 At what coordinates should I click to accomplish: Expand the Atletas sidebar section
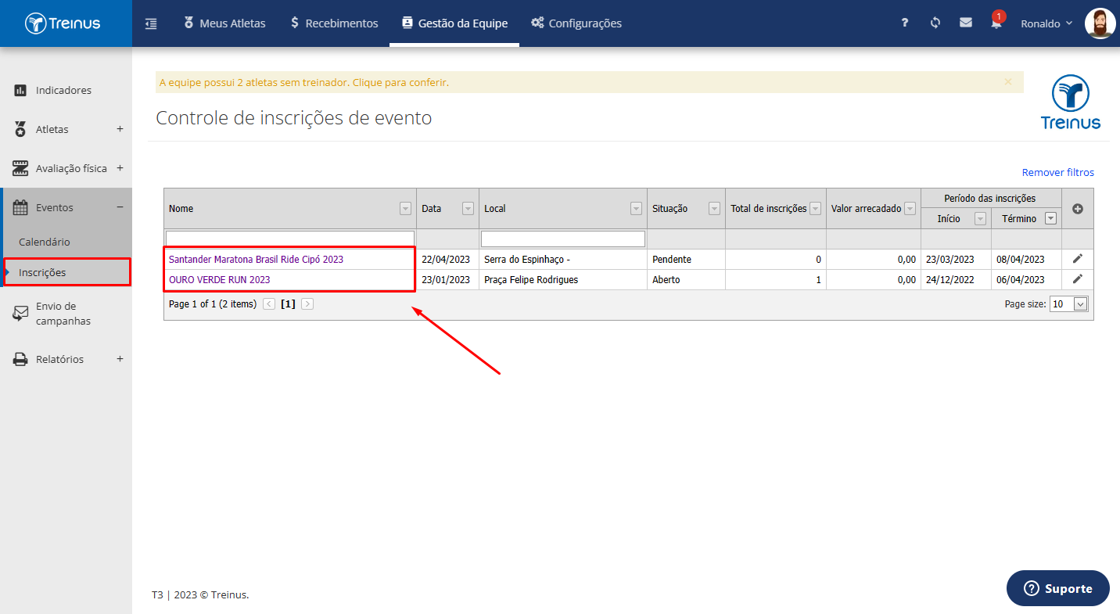(x=120, y=129)
